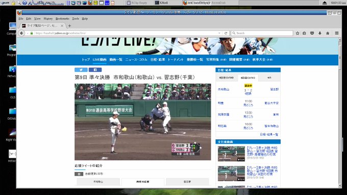Go to the Firefox home icon
This screenshot has width=347, height=195.
click(x=328, y=33)
